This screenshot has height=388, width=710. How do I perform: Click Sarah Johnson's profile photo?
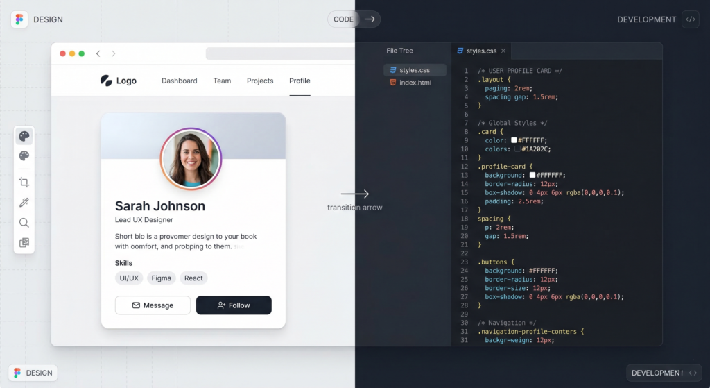click(191, 159)
